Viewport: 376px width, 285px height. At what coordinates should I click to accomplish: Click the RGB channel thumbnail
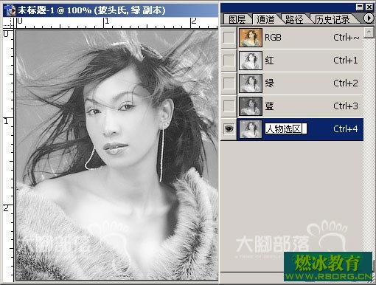click(251, 38)
